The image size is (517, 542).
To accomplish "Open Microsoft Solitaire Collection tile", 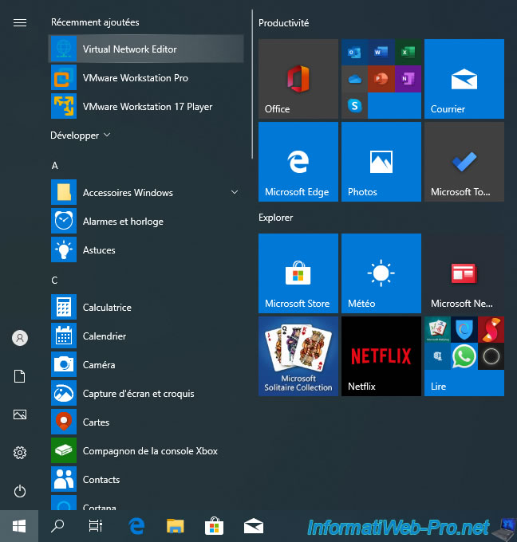I will click(298, 356).
